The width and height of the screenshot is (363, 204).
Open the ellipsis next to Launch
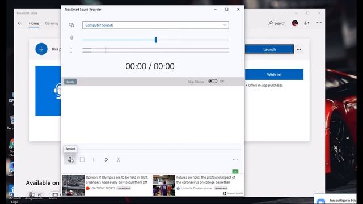click(299, 49)
